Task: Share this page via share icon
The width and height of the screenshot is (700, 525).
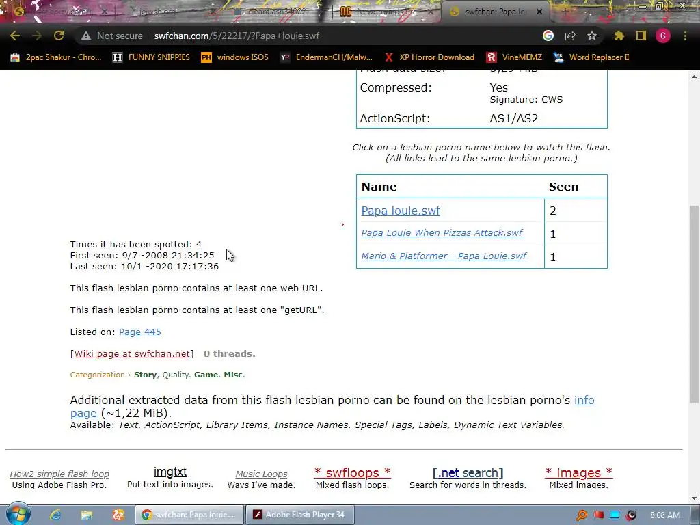Action: tap(570, 36)
